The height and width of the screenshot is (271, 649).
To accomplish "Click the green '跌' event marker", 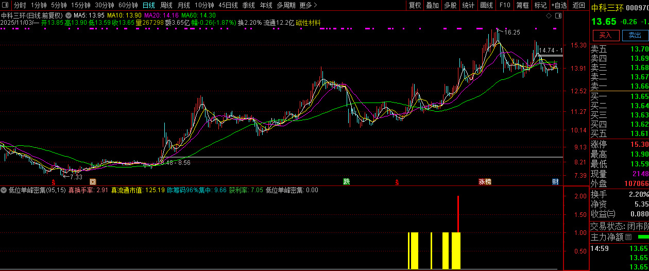I will [347, 182].
